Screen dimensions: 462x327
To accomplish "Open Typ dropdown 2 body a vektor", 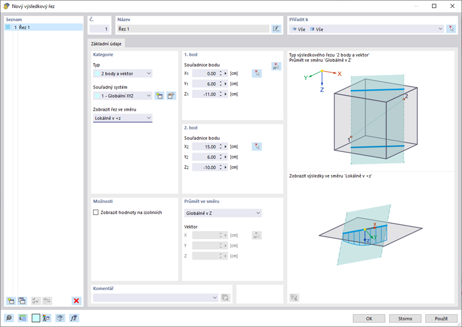I will pos(123,74).
